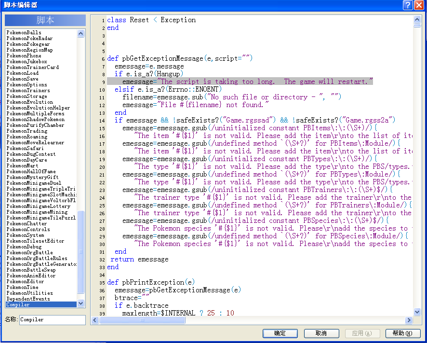Select DependentEvents script
Image resolution: width=427 pixels, height=343 pixels.
[x=28, y=299]
